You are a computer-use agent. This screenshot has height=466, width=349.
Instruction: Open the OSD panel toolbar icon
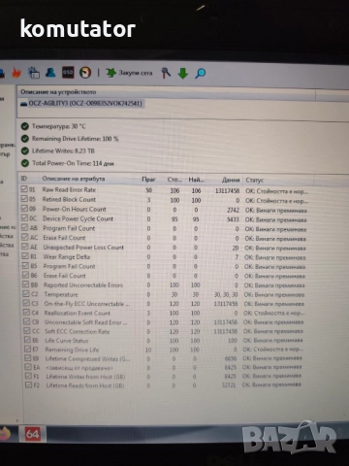(68, 73)
